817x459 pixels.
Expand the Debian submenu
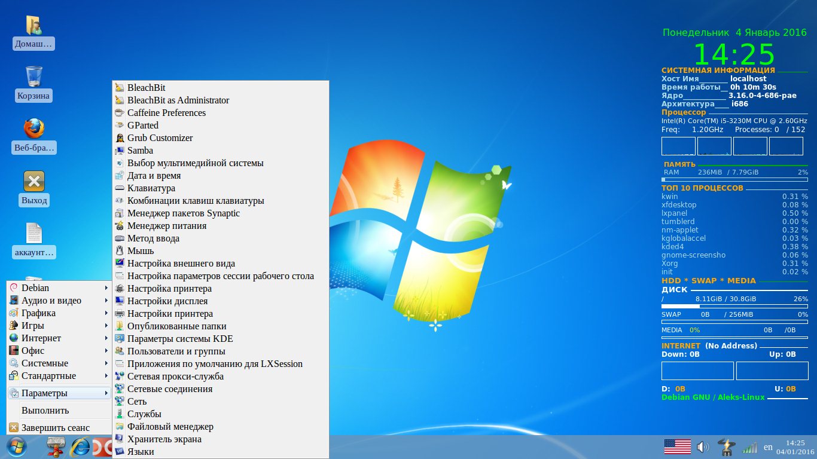[x=59, y=287]
